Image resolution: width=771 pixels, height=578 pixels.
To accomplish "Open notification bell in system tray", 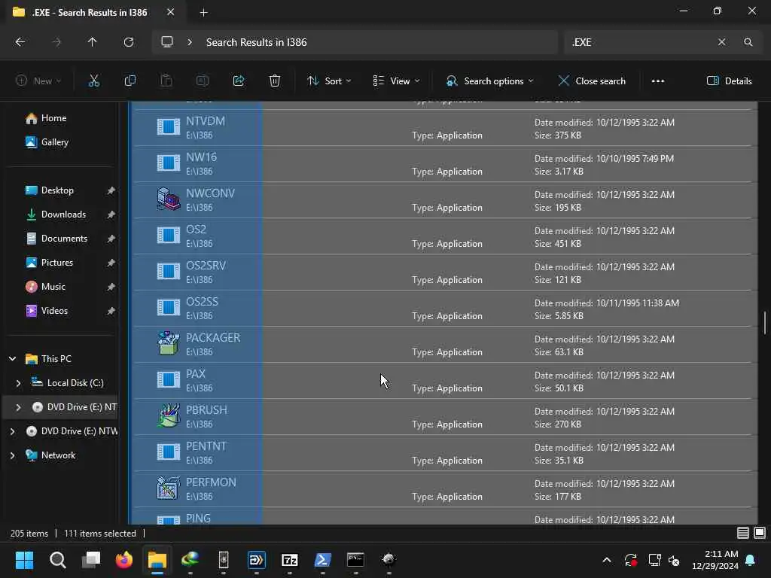I will click(751, 560).
